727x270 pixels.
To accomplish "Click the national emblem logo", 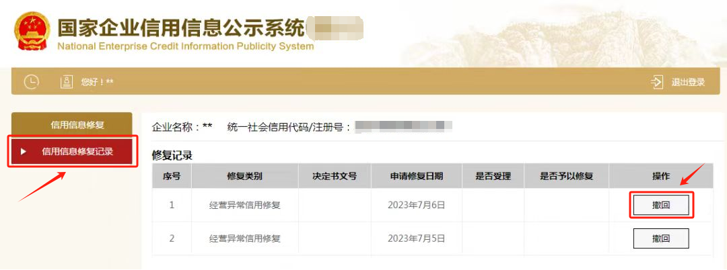I will click(x=34, y=32).
